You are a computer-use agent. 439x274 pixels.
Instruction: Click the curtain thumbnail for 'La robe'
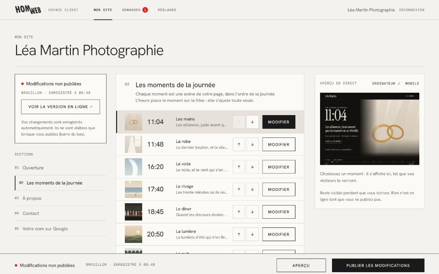point(133,145)
